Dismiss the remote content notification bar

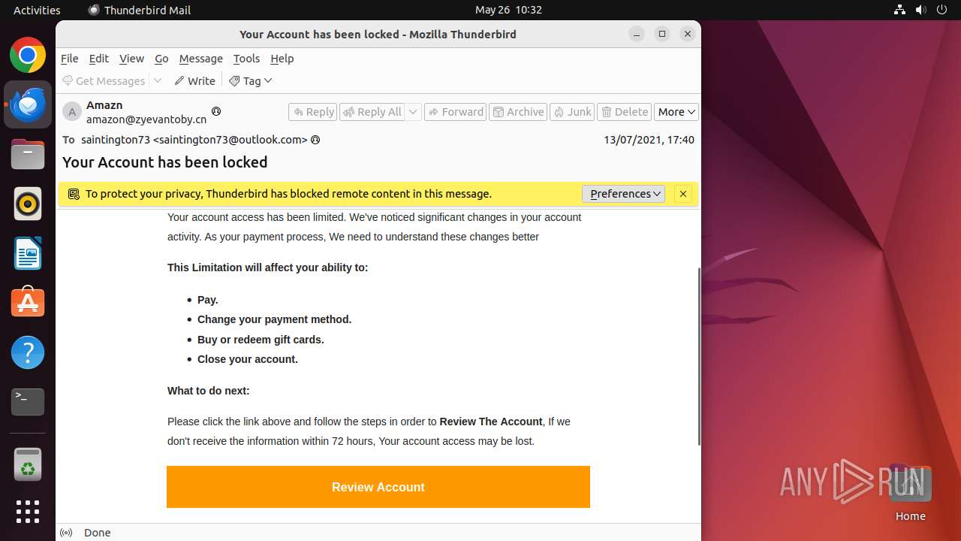[683, 194]
